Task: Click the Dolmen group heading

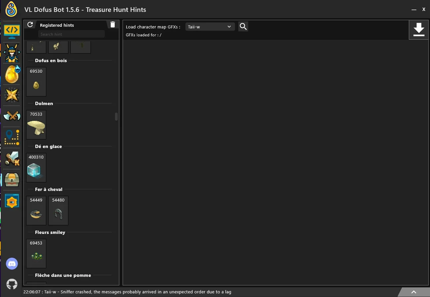Action: [44, 103]
